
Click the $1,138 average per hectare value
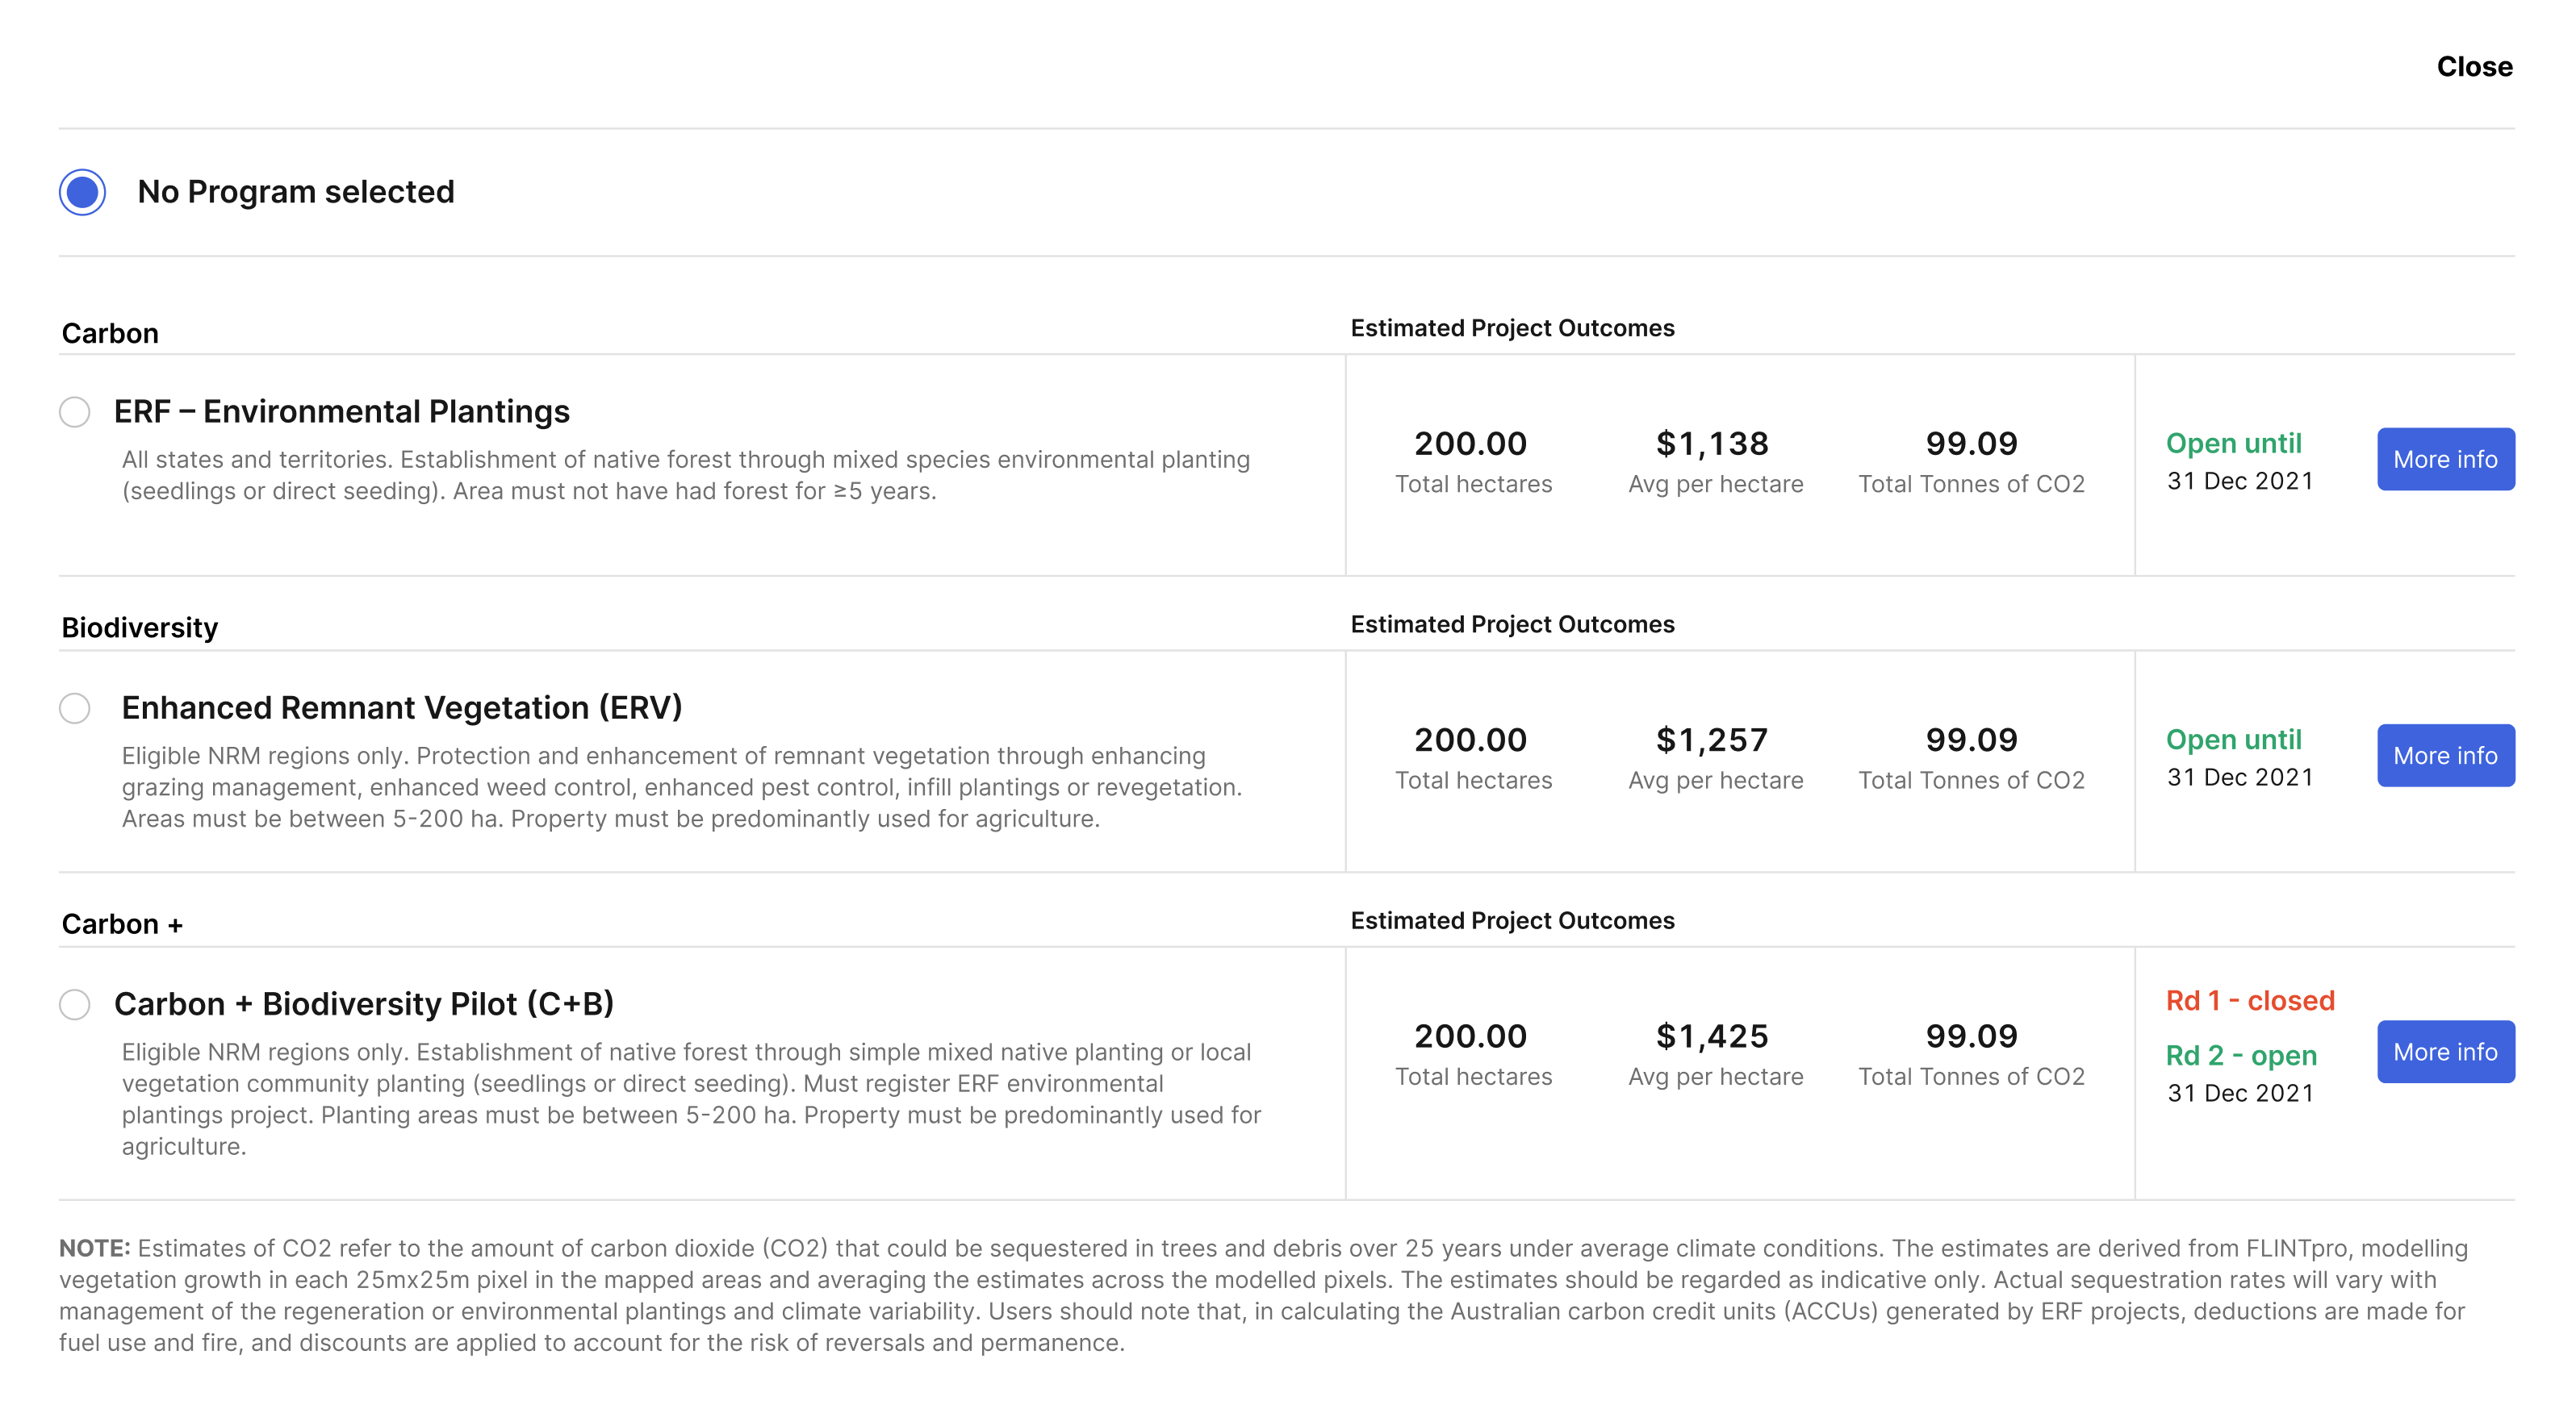(x=1712, y=444)
